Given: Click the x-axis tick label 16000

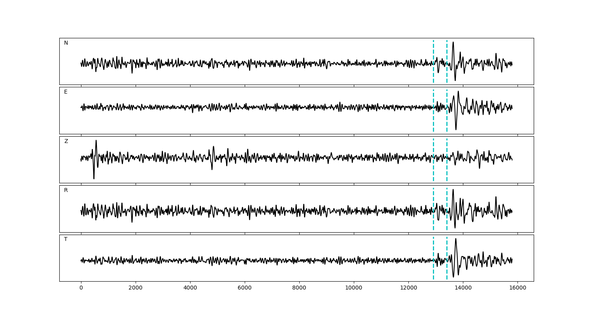Looking at the screenshot, I should click(517, 288).
